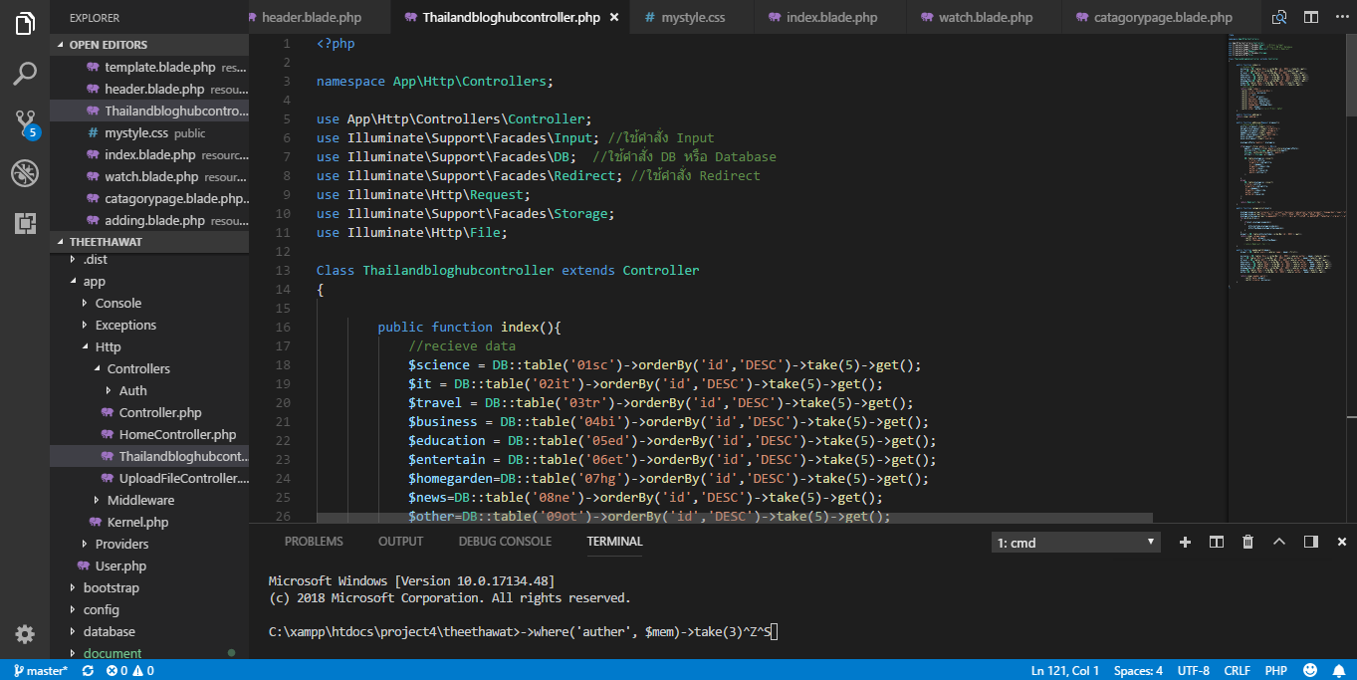This screenshot has width=1357, height=680.
Task: Open User.php in file tree
Action: coord(149,566)
